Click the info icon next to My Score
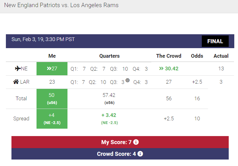The image size is (238, 166). coord(136,142)
